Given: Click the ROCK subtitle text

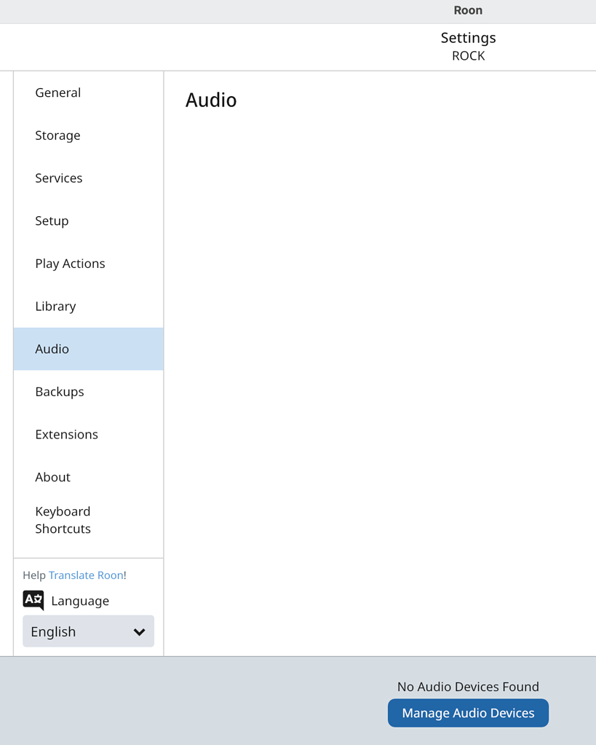Looking at the screenshot, I should tap(468, 55).
